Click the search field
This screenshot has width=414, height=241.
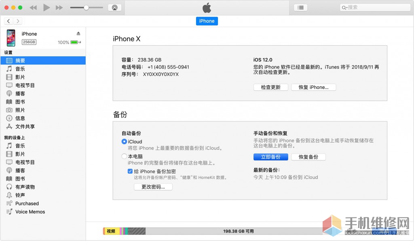coord(375,7)
